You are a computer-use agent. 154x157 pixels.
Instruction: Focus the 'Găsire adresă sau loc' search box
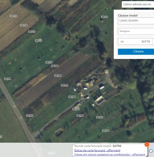point(138,4)
